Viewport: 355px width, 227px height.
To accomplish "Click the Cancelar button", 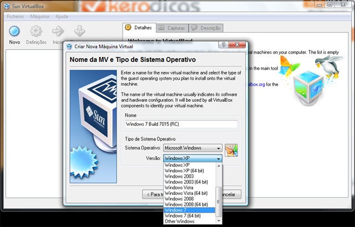I will [231, 194].
